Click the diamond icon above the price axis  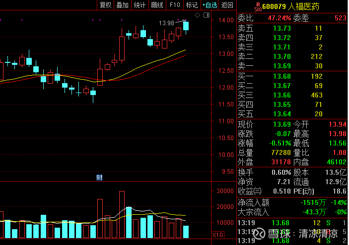coord(197,15)
